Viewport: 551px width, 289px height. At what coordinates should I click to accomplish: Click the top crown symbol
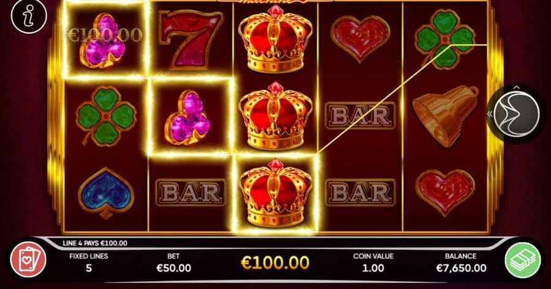click(x=275, y=39)
